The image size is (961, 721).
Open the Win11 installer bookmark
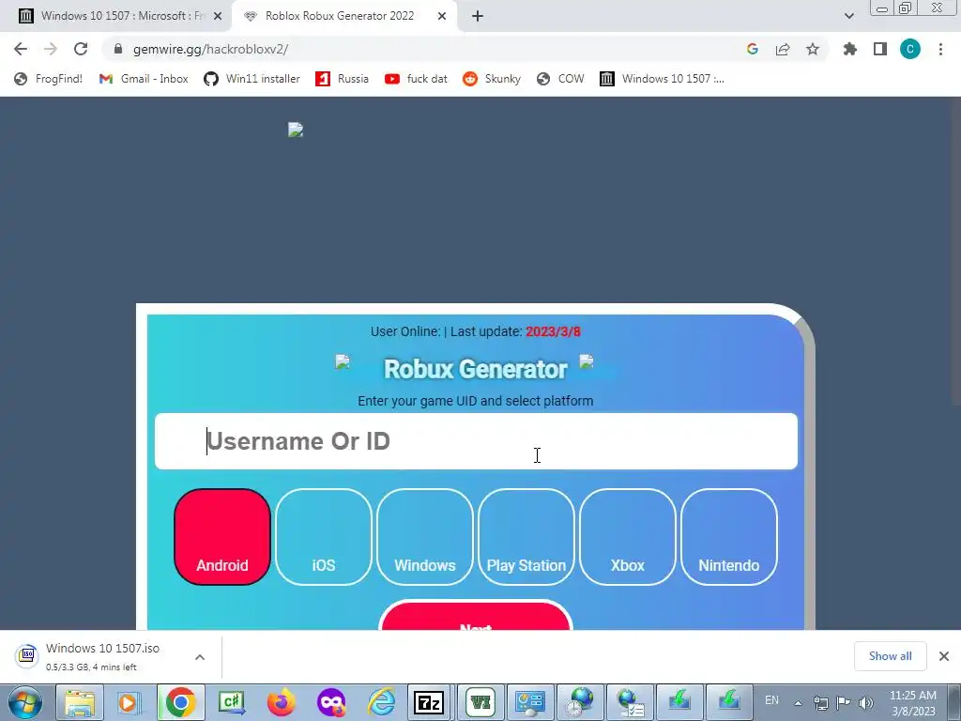pos(252,79)
